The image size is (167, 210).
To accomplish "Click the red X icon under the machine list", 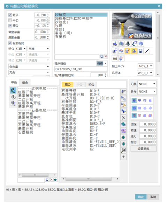I will coord(106,56).
